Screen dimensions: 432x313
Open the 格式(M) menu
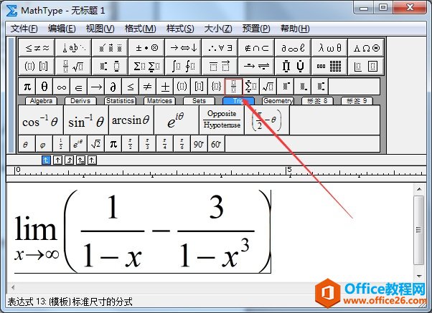tap(140, 29)
